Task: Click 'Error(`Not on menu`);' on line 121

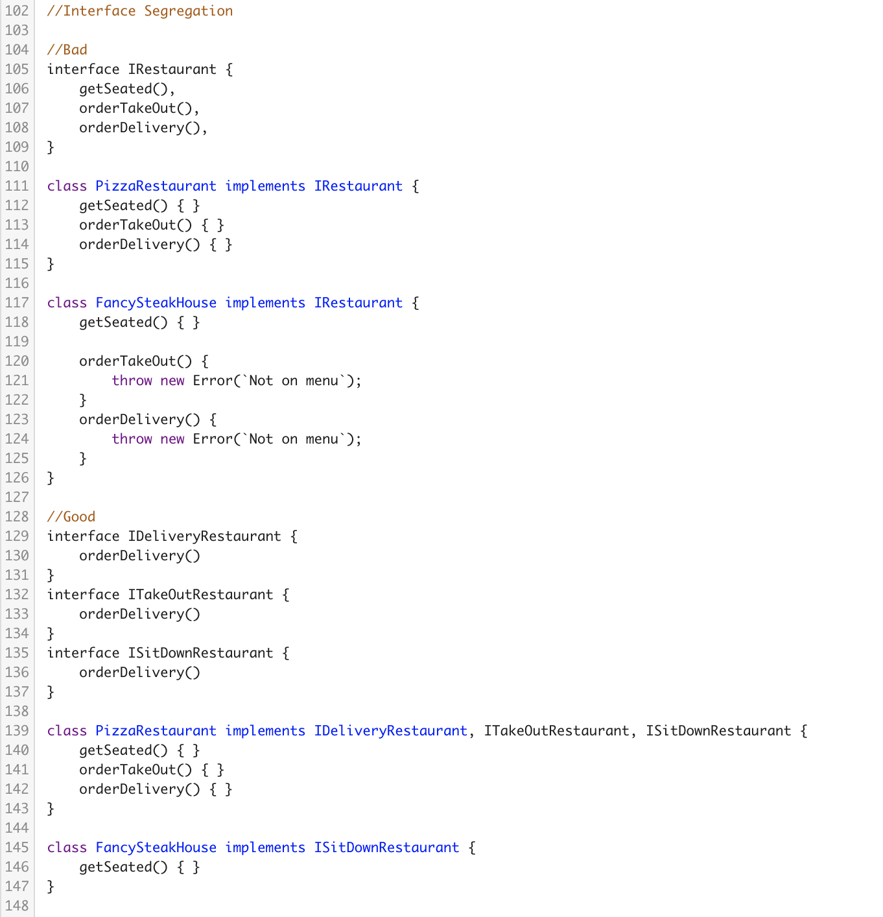Action: 277,381
